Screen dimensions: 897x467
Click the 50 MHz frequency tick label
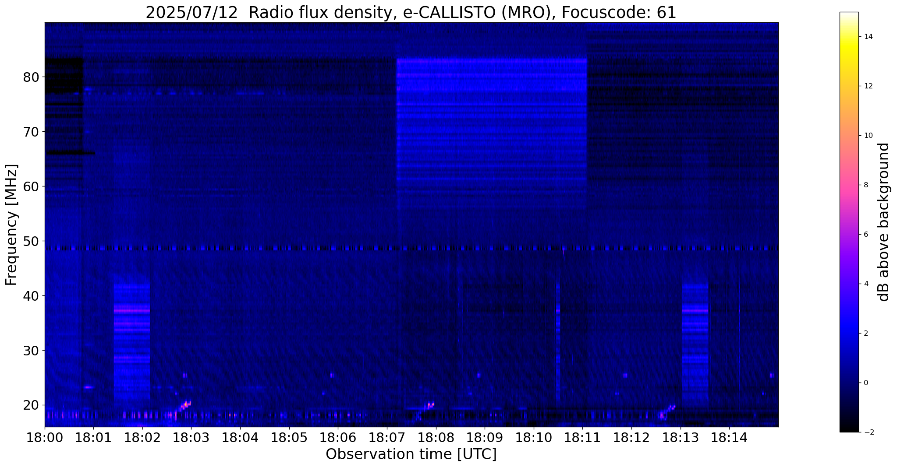[31, 241]
